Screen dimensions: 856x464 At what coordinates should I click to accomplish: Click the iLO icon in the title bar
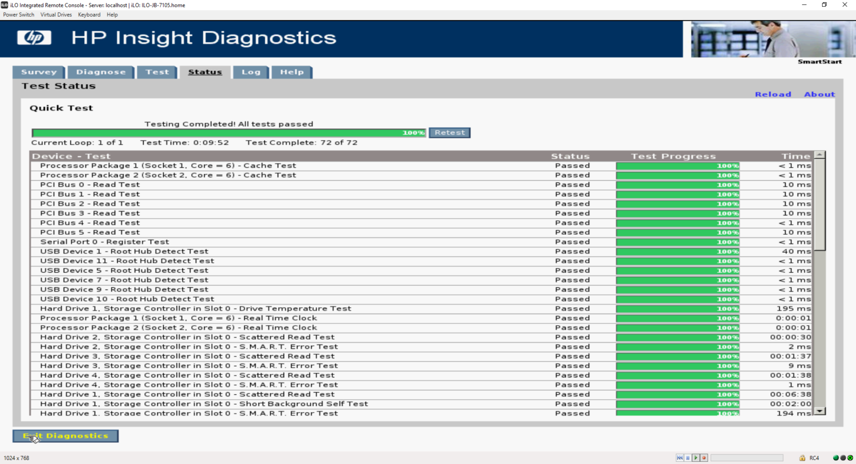[x=6, y=4]
